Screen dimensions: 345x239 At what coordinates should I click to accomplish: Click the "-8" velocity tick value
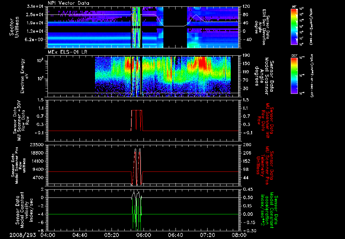tap(41, 231)
